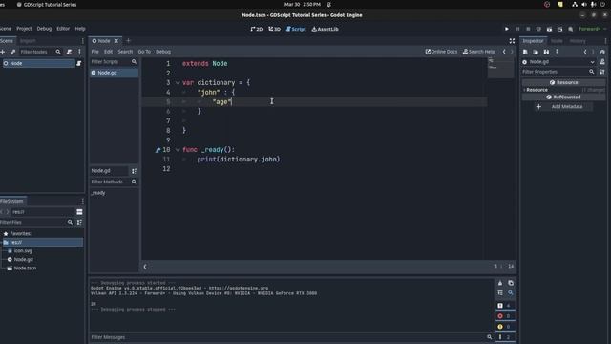Viewport: 611px width, 344px height.
Task: Click the Filter Methods field
Action: click(x=114, y=182)
